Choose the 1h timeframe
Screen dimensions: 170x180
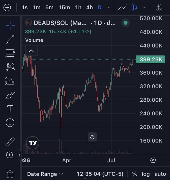pyautogui.click(x=78, y=8)
